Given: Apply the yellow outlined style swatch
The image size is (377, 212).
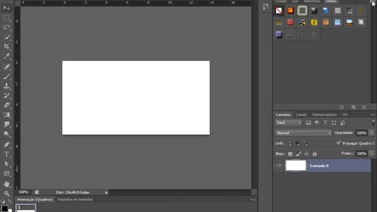Looking at the screenshot, I should click(x=314, y=22).
